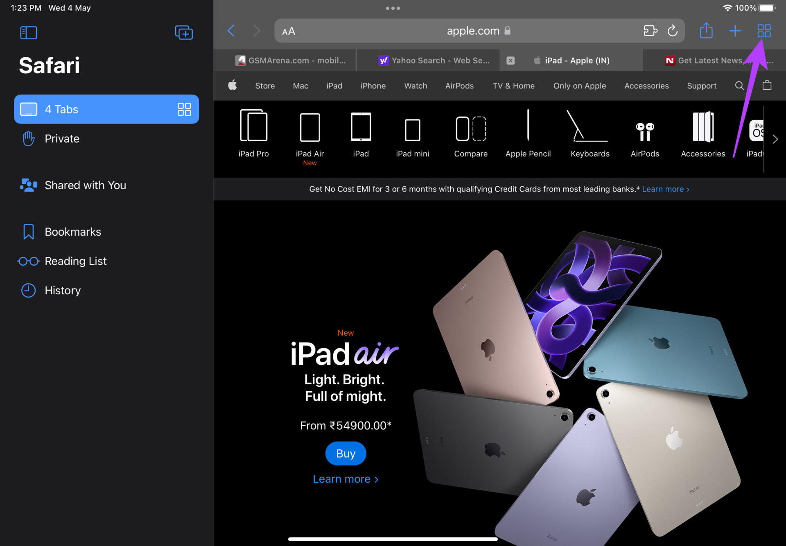
Task: Click the share/upload icon in toolbar
Action: (706, 30)
